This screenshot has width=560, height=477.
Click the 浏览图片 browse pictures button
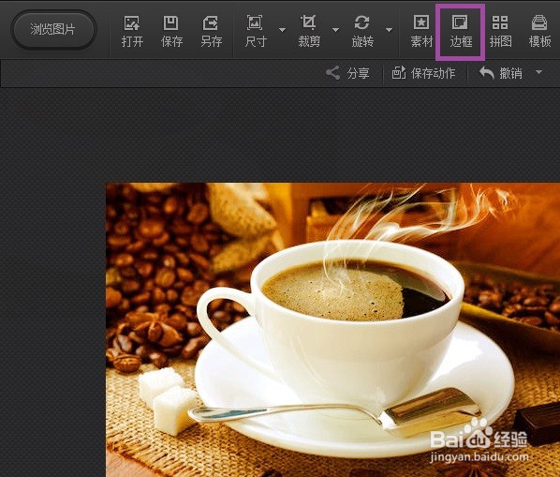53,30
